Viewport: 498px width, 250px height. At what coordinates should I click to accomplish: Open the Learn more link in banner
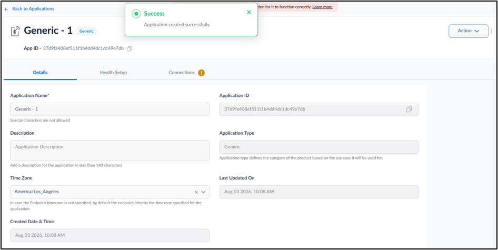click(x=322, y=7)
